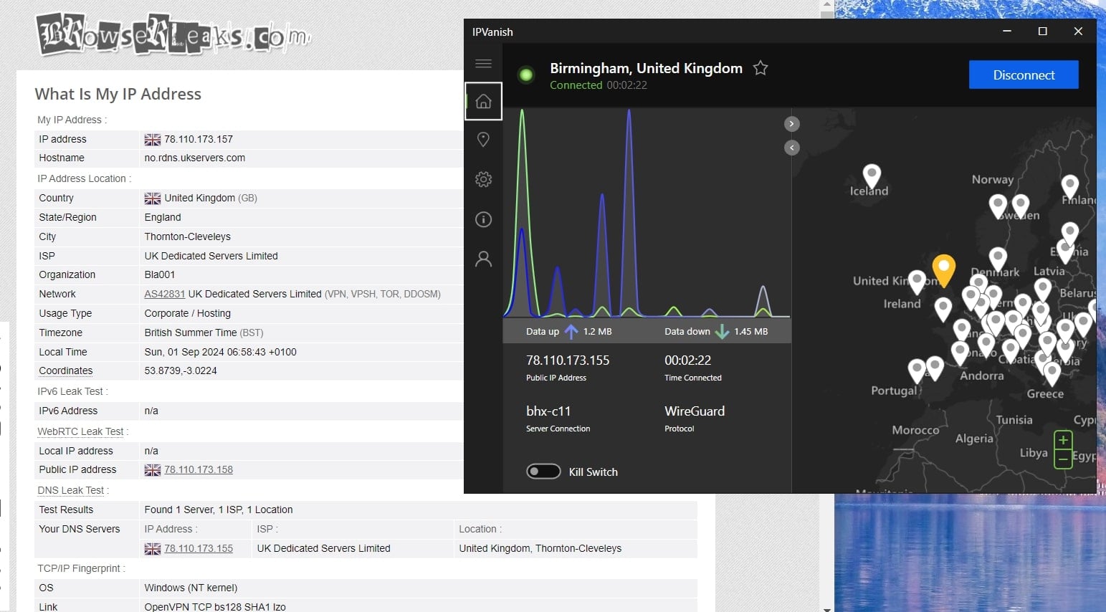Select the Home icon in IPVanish sidebar
Viewport: 1106px width, 612px height.
483,101
